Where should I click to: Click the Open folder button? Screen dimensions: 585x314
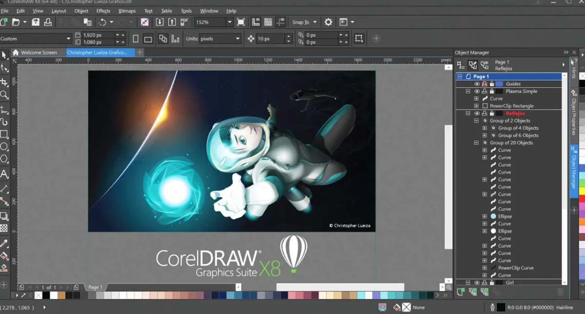[x=16, y=22]
